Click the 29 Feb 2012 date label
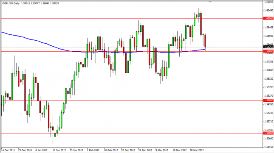Screen dimensions: 274x153 coord(145,150)
